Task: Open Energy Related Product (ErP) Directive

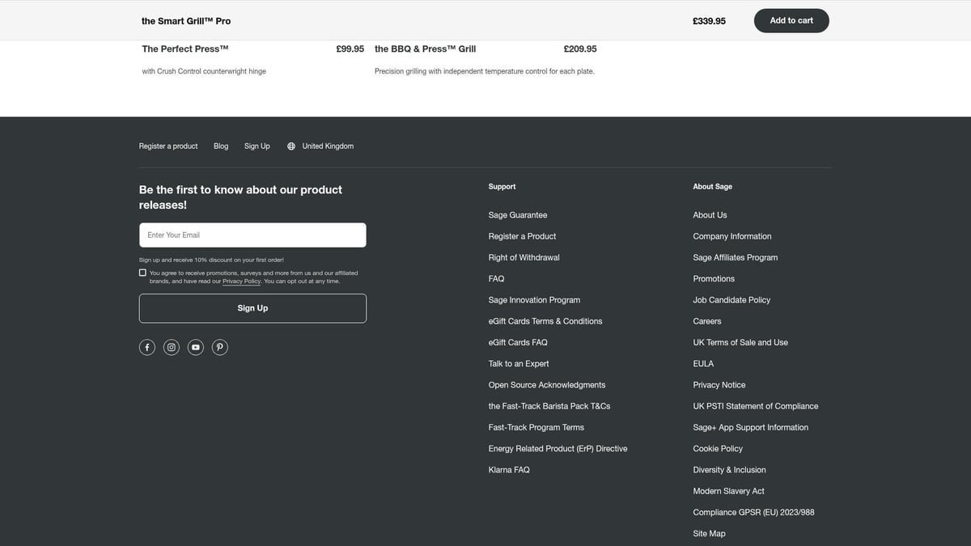Action: (558, 449)
